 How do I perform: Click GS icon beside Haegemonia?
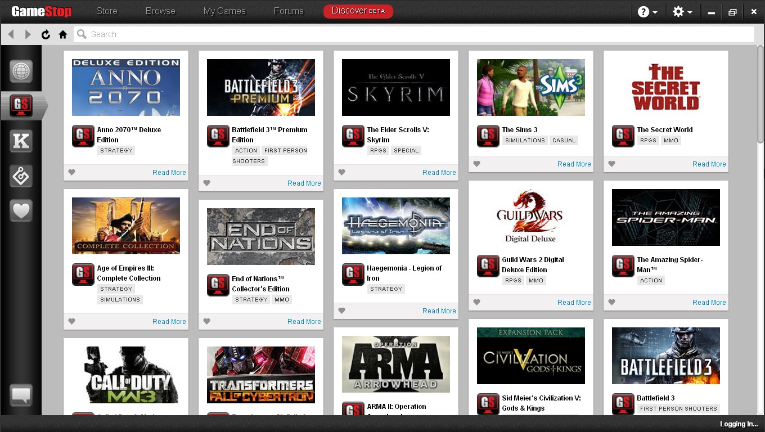point(353,274)
